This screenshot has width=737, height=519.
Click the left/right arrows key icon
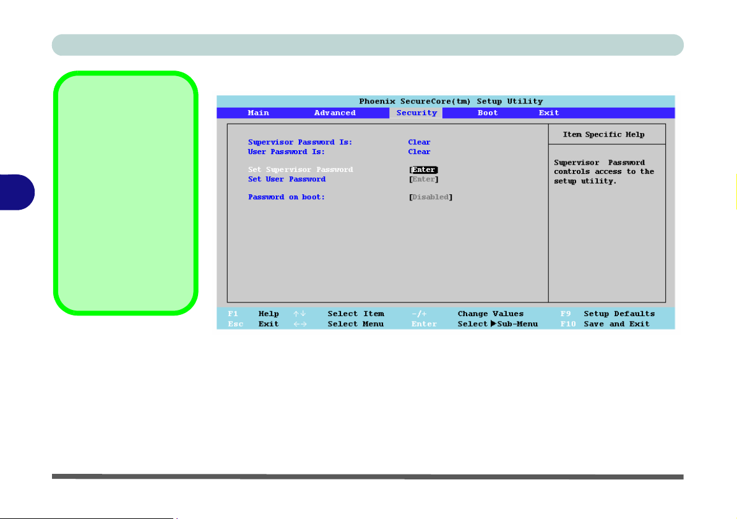coord(300,324)
